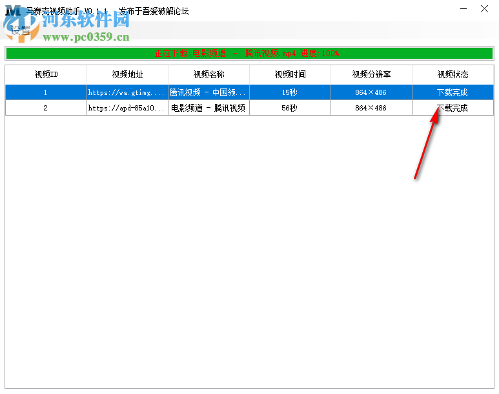Select the row with video ID 2
This screenshot has width=499, height=394.
click(249, 108)
